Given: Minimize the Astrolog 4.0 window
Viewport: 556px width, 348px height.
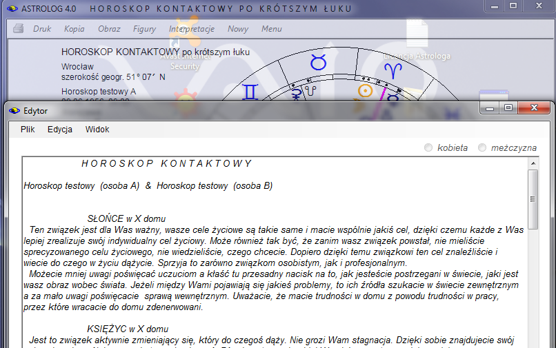Looking at the screenshot, I should coord(495,6).
